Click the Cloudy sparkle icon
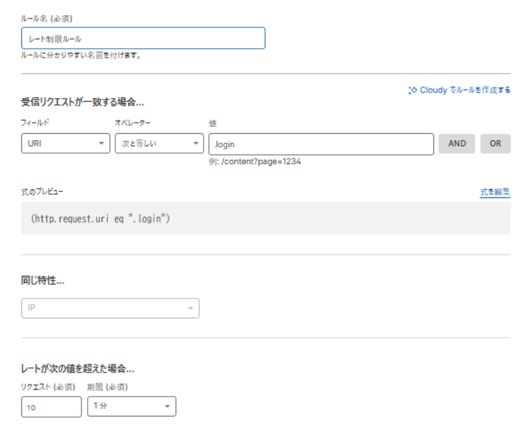This screenshot has height=433, width=517. click(x=412, y=90)
